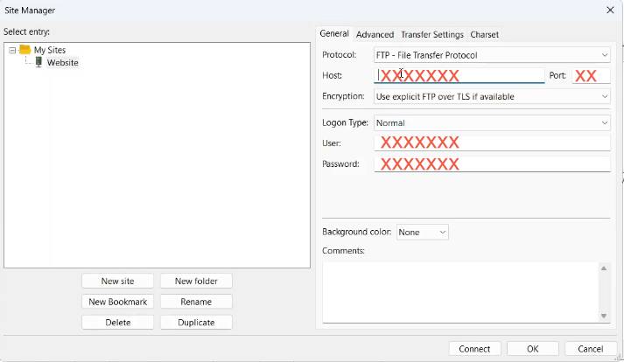Open the Transfer Settings tab

click(x=432, y=35)
